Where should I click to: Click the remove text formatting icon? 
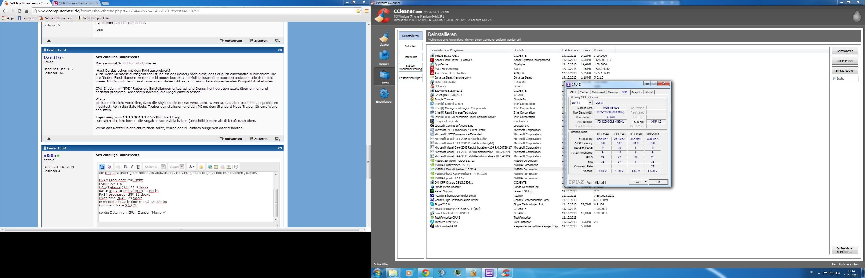[109, 167]
